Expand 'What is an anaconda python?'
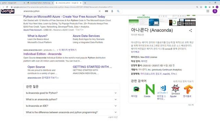This screenshot has height=123, width=220. [71, 99]
